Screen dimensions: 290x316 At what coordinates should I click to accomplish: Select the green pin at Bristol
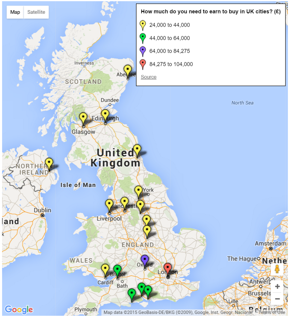pos(117,270)
